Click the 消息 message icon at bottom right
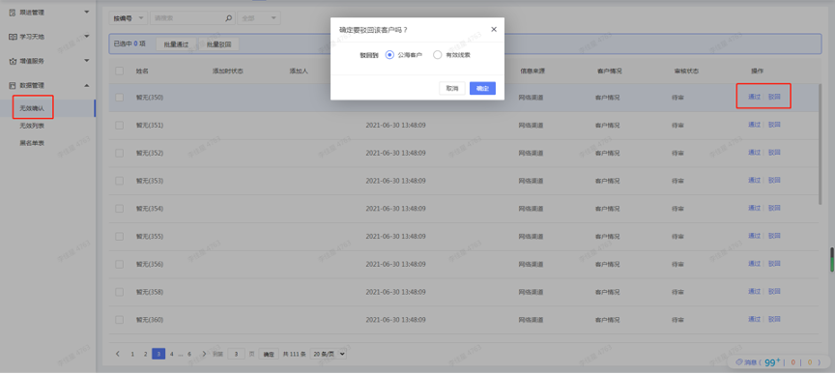 click(739, 362)
